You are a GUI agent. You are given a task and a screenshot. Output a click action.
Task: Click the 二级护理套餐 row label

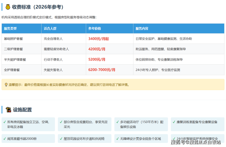click(x=13, y=49)
